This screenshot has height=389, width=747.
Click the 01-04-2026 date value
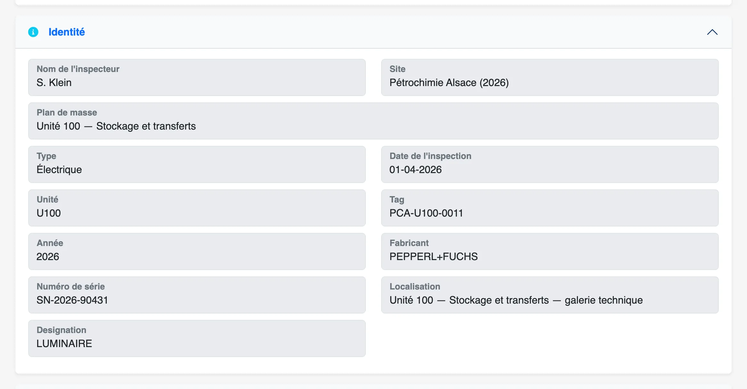(415, 170)
